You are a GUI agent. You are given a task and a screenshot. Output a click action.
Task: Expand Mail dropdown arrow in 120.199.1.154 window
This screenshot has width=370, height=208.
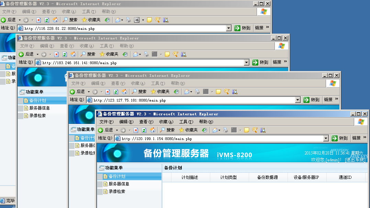coord(220,130)
